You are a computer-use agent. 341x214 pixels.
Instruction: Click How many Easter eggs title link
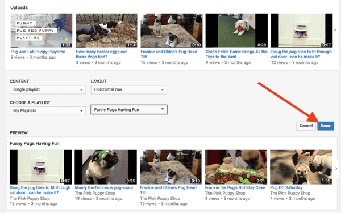coord(102,54)
